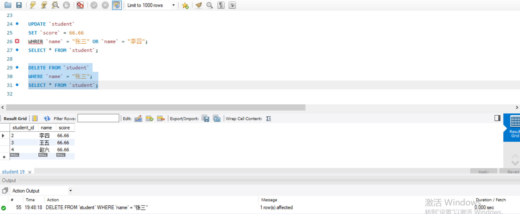Click the right arrow of horizontal scrollbar
This screenshot has width=520, height=214.
[x=517, y=108]
